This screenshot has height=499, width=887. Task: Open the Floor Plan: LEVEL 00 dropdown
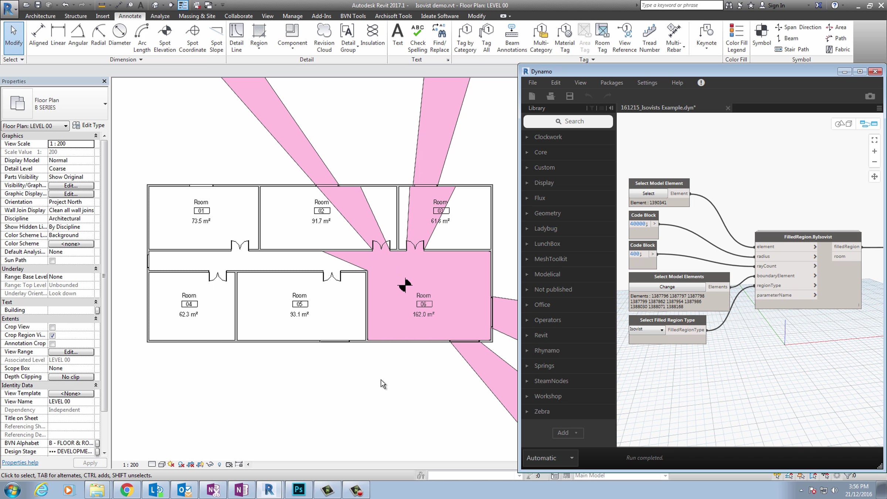[x=35, y=126]
